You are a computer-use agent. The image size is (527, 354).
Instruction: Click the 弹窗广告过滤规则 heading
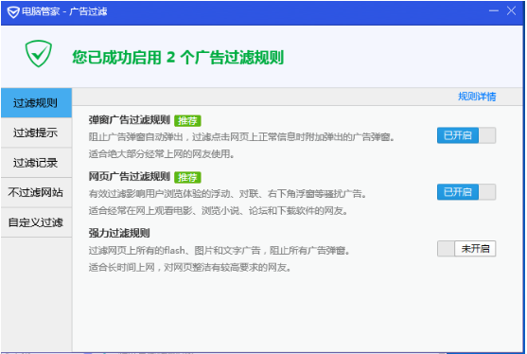[130, 120]
